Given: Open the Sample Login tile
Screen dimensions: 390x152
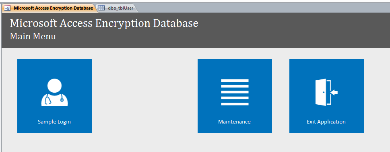Looking at the screenshot, I should click(x=54, y=96).
